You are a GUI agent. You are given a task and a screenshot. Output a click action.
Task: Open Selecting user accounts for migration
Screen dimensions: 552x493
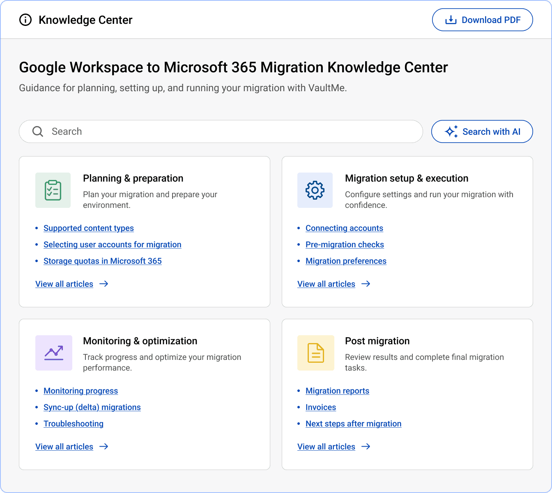113,244
